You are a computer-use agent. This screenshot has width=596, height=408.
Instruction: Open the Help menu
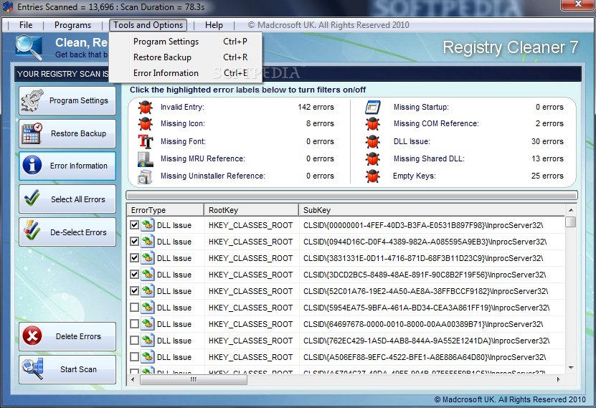214,25
